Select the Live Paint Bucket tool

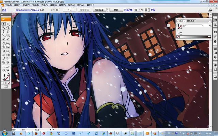point(4,62)
